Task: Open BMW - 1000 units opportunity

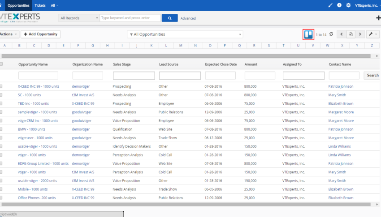Action: point(31,129)
